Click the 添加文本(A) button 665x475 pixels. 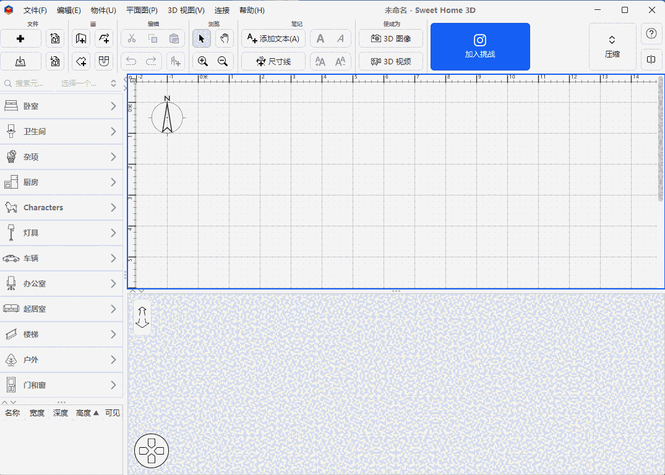coord(273,38)
